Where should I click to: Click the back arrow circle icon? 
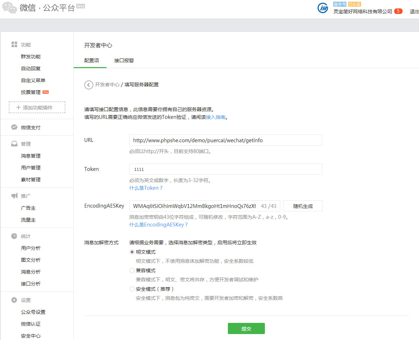pyautogui.click(x=88, y=85)
